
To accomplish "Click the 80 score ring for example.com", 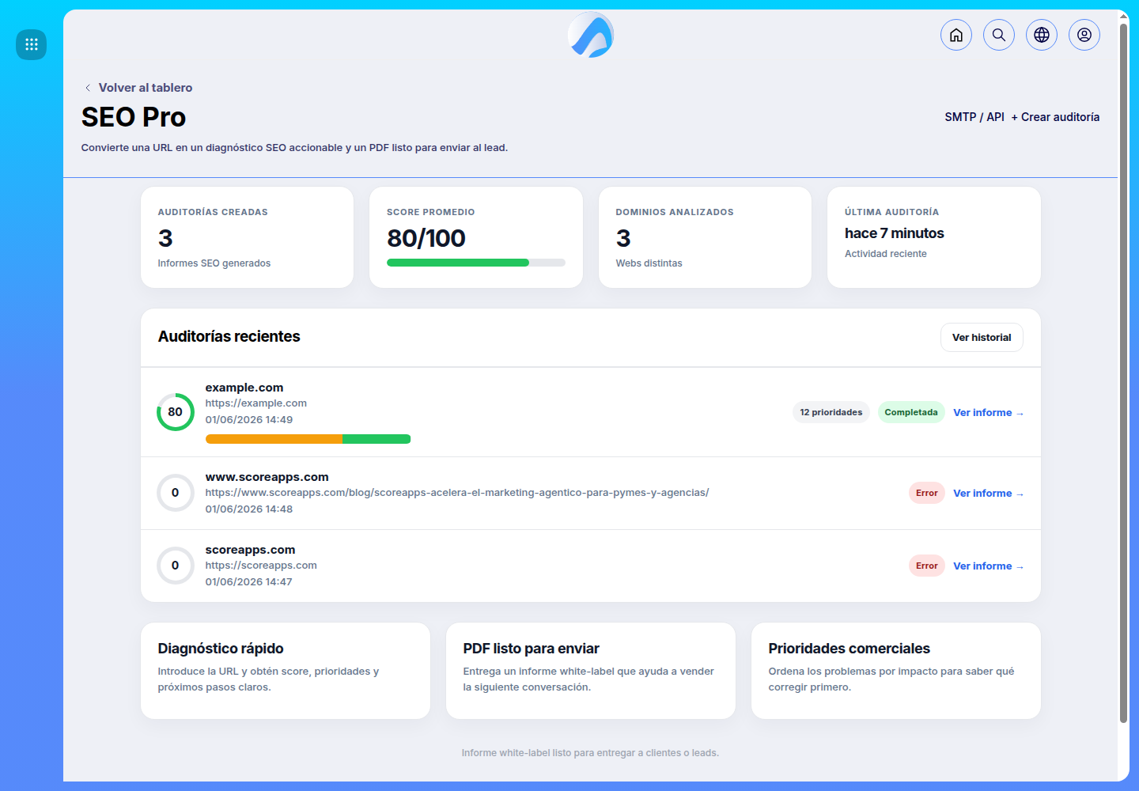I will tap(176, 412).
